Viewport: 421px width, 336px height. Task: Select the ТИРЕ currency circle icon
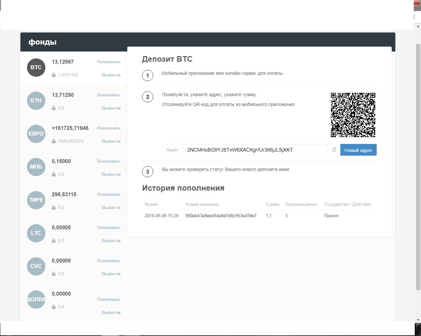pos(36,200)
